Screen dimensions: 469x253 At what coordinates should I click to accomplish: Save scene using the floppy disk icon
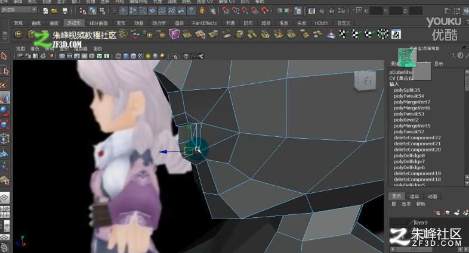click(x=65, y=11)
